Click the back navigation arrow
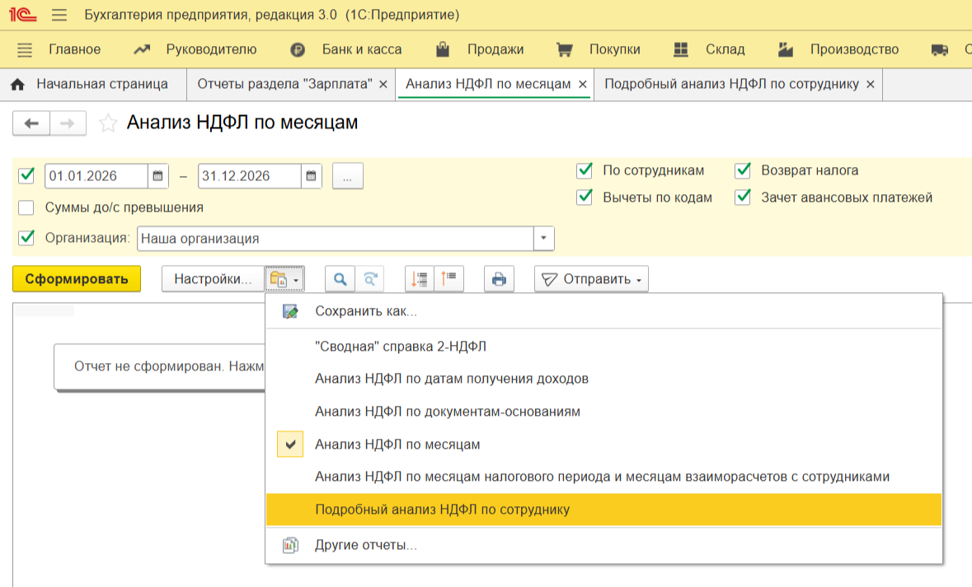 tap(31, 123)
